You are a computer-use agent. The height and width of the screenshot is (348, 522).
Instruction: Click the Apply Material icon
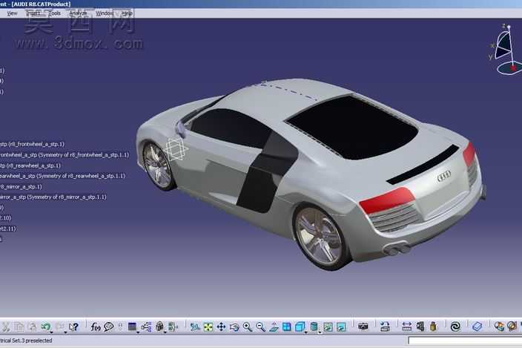(x=478, y=326)
